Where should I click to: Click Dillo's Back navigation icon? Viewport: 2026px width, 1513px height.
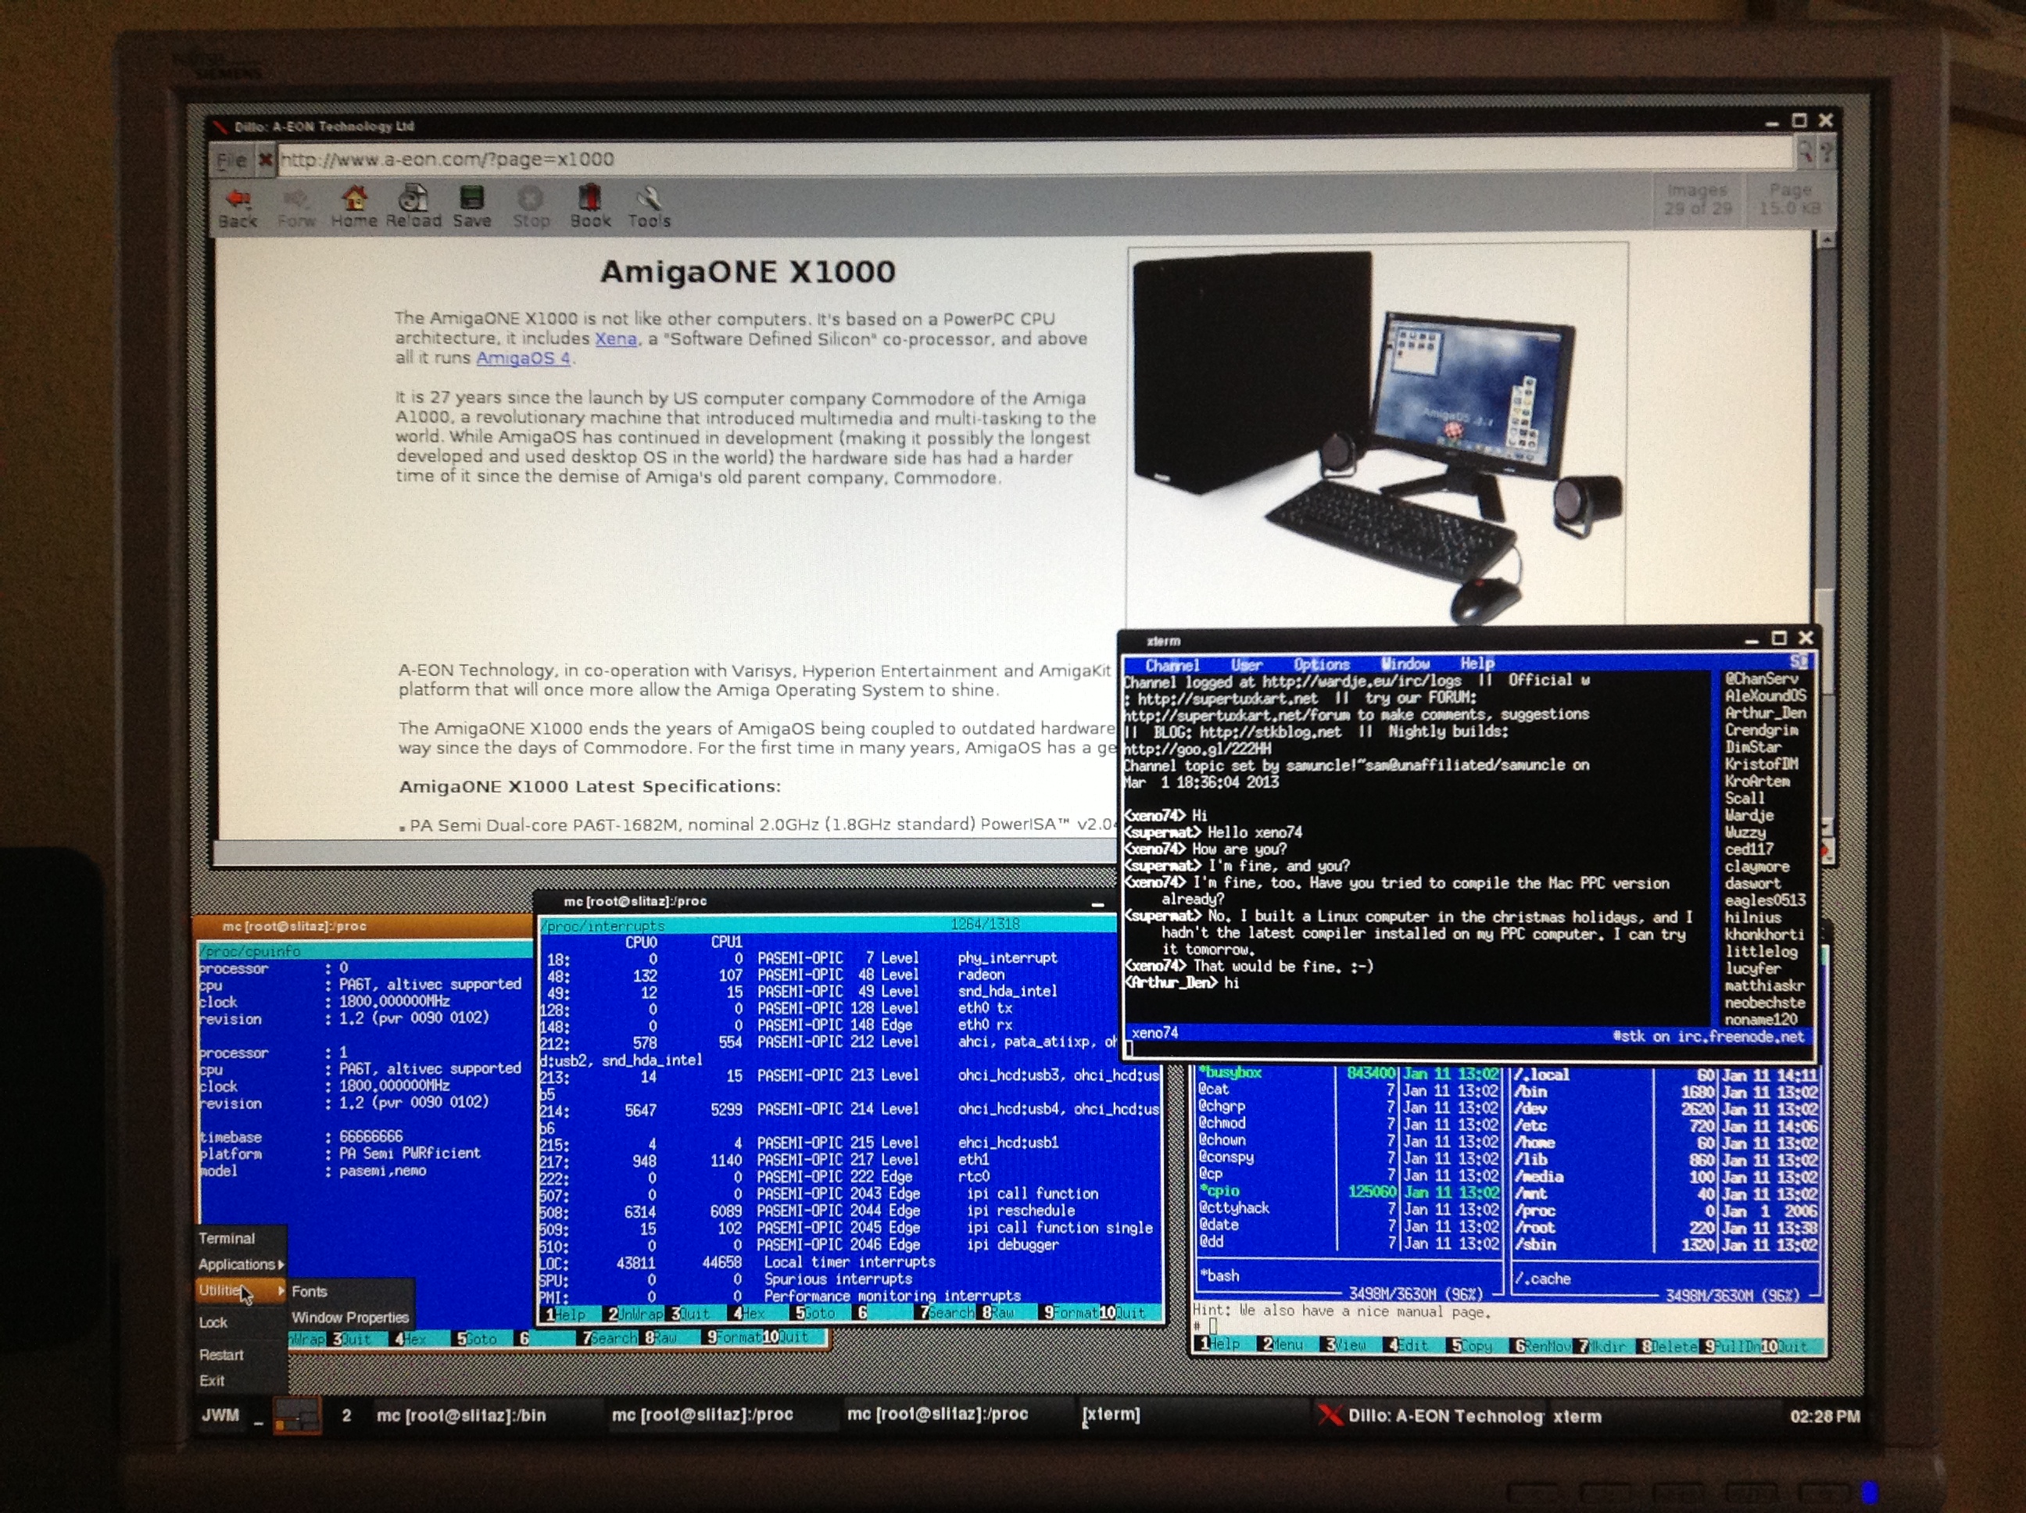coord(238,199)
